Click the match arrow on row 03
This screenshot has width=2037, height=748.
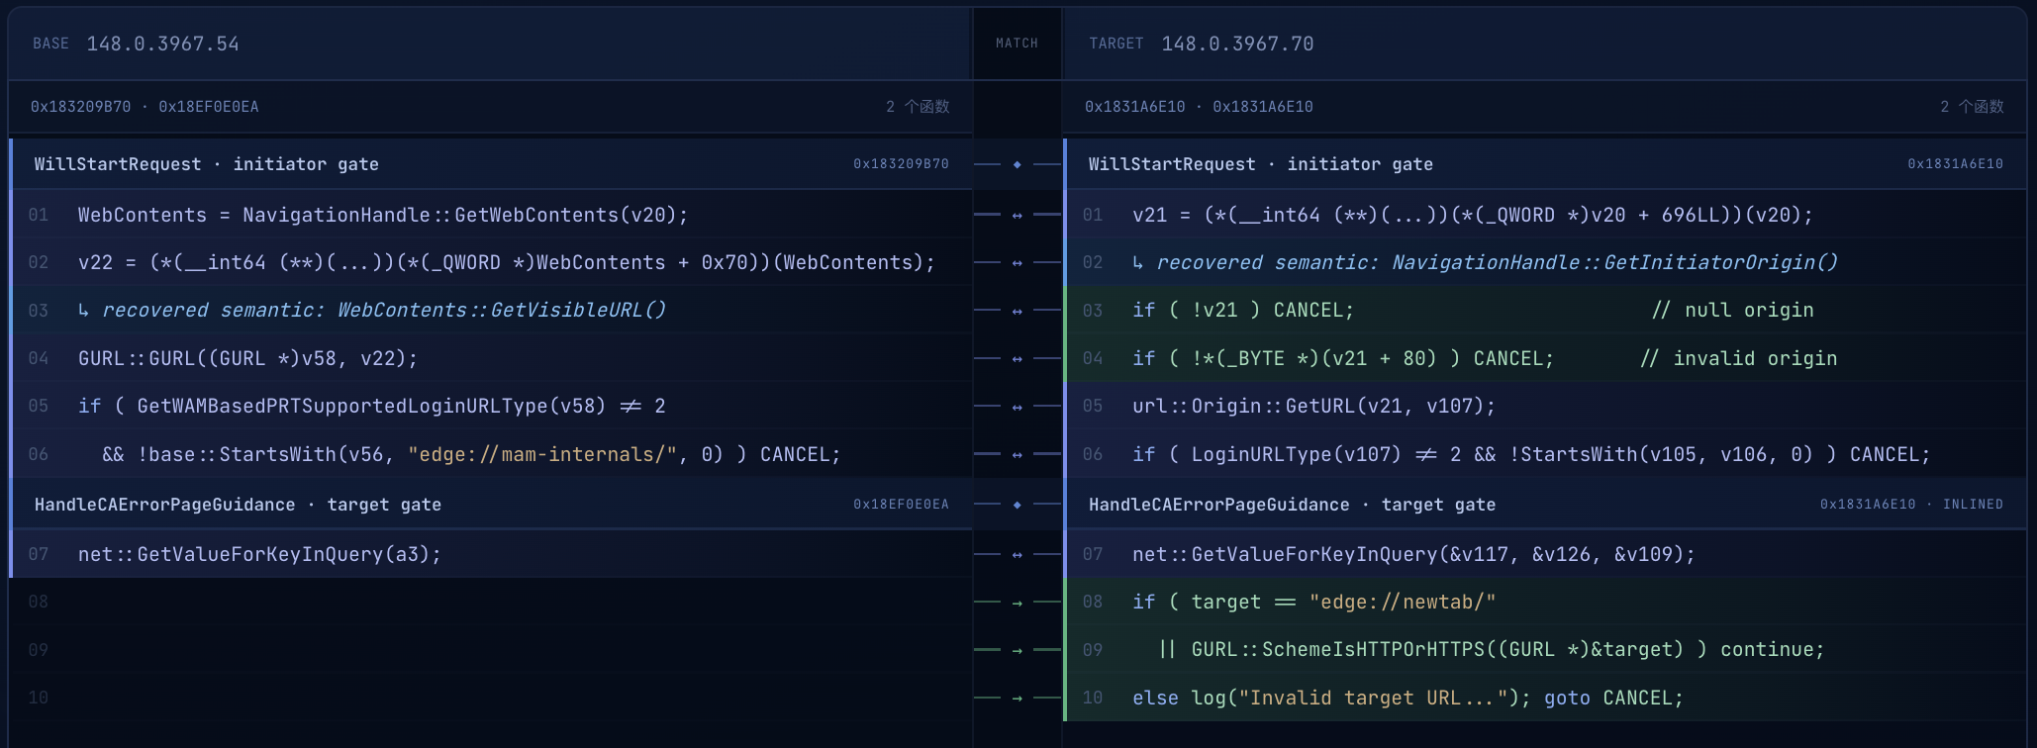pos(1017,311)
